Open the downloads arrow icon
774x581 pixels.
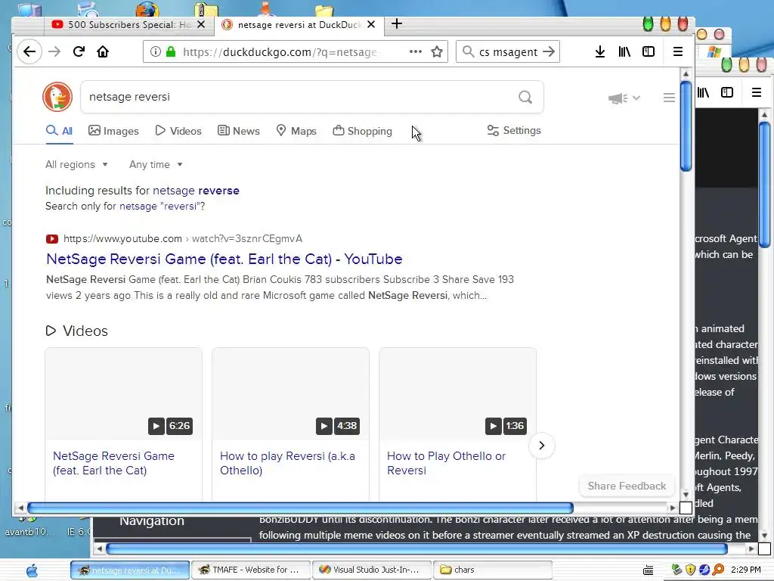click(599, 52)
